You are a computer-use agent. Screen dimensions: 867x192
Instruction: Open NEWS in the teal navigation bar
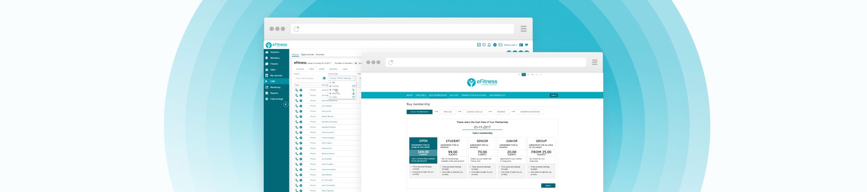(410, 95)
